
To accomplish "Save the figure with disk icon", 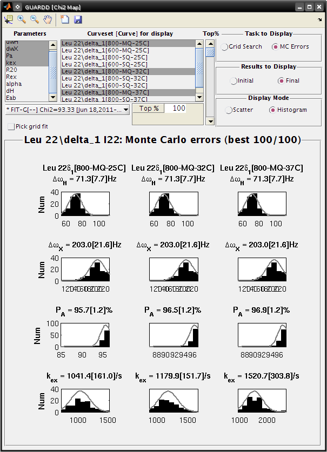I will (78, 19).
